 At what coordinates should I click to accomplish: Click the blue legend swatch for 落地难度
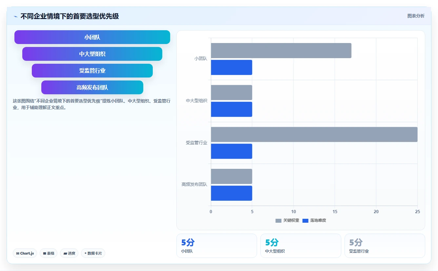coord(305,221)
